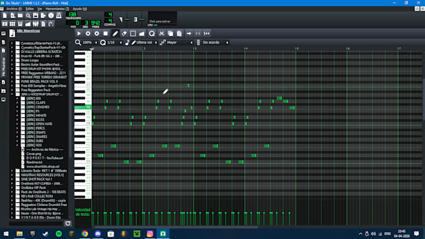The image size is (425, 239).
Task: Open the Mayor scale dropdown
Action: tap(180, 42)
